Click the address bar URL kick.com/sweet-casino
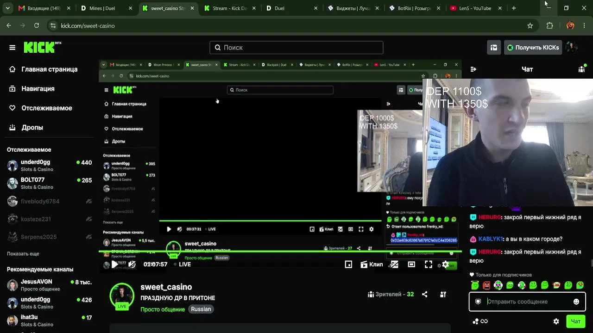The height and width of the screenshot is (333, 593). (x=88, y=26)
